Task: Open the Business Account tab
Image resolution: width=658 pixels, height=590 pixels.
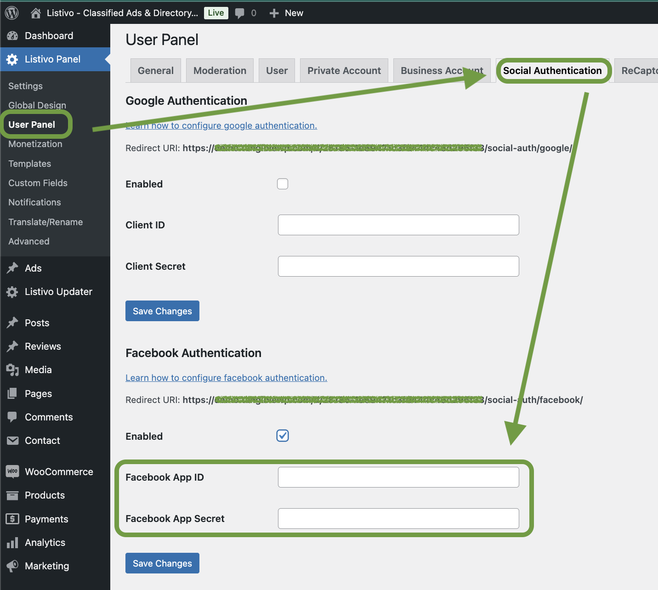Action: click(442, 70)
